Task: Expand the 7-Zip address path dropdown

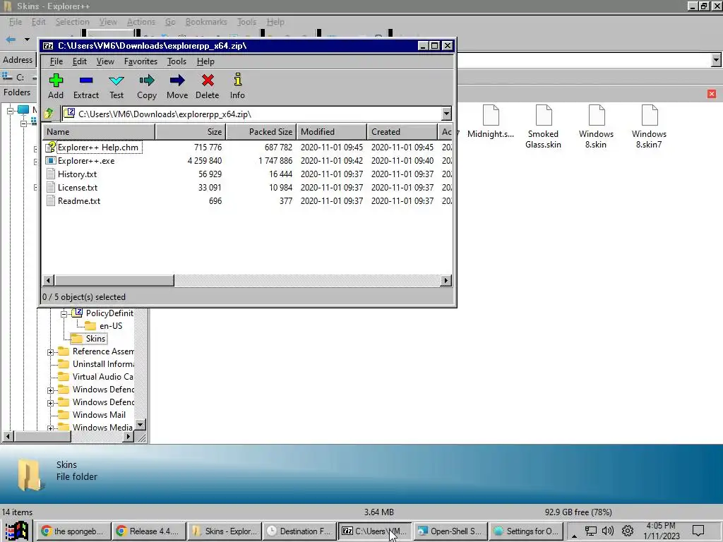Action: coord(446,114)
